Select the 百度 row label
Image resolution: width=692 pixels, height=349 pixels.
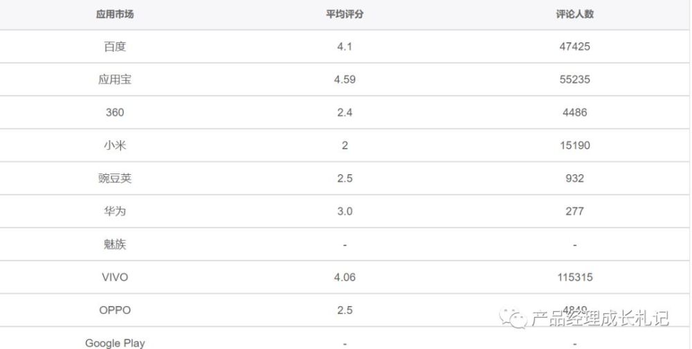click(x=115, y=47)
